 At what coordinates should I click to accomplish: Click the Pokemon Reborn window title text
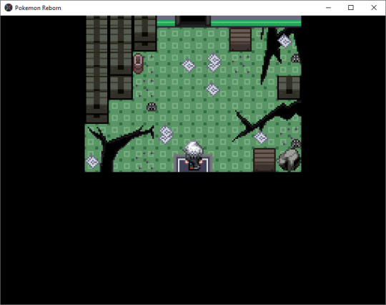(x=38, y=8)
